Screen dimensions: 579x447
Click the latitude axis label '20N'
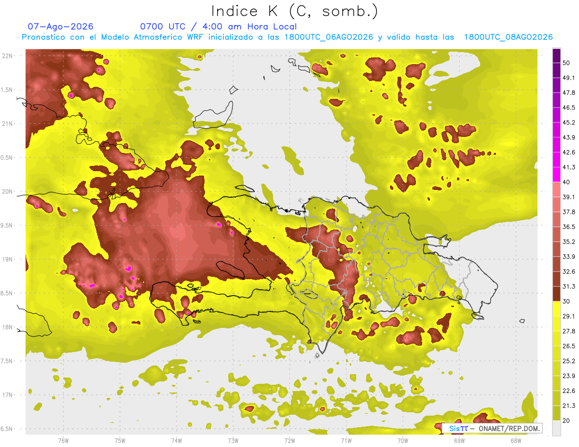(x=8, y=191)
